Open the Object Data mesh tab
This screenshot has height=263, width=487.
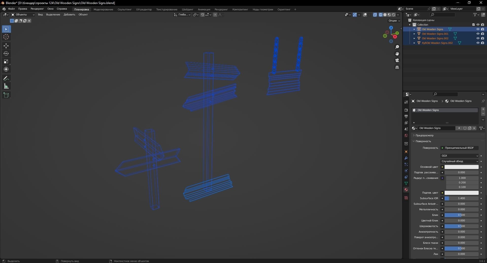coord(406,183)
